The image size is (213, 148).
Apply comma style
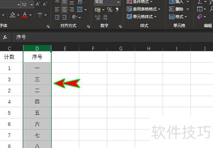pos(117,10)
